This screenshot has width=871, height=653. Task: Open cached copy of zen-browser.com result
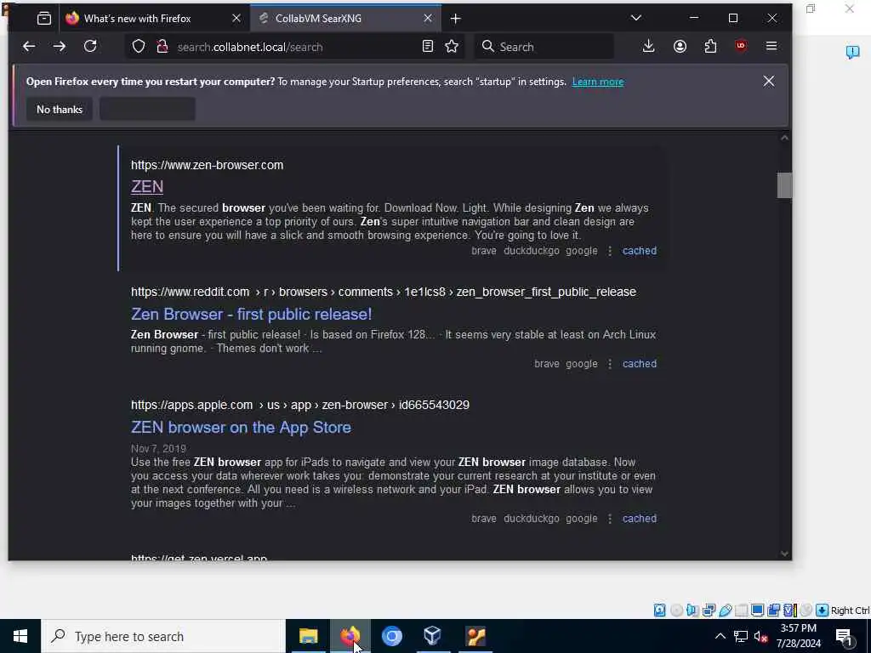(640, 251)
